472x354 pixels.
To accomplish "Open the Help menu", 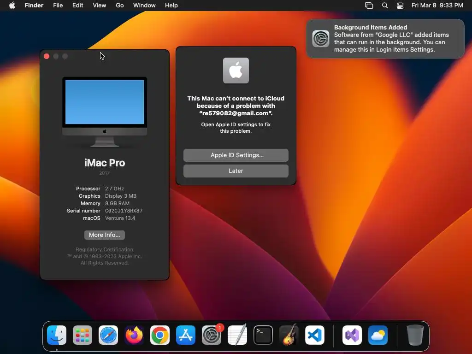I will tap(171, 6).
